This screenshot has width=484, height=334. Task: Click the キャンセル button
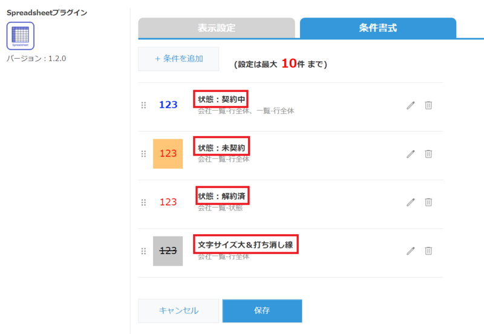[x=178, y=310]
